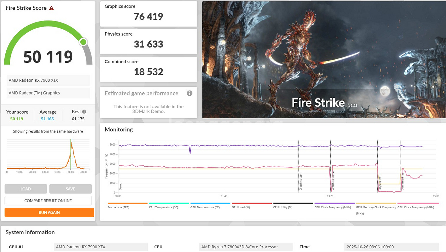The height and width of the screenshot is (252, 446).
Task: Click the Fire Strike preview image
Action: click(324, 60)
